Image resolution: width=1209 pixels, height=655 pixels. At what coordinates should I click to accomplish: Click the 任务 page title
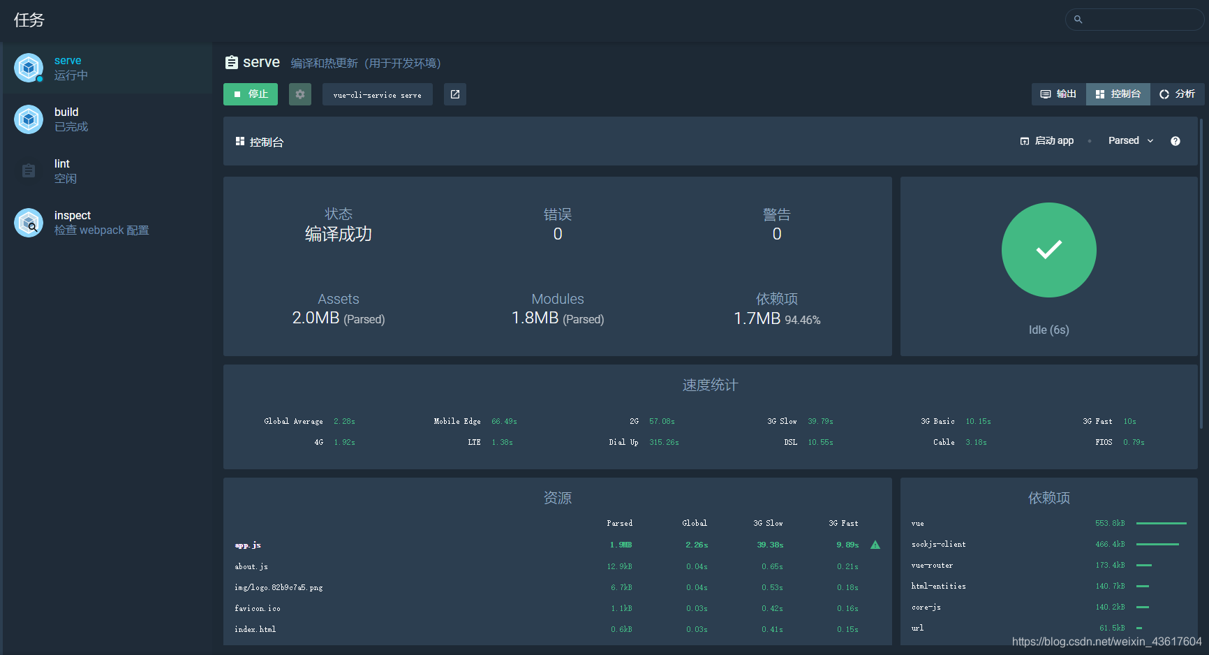(29, 20)
